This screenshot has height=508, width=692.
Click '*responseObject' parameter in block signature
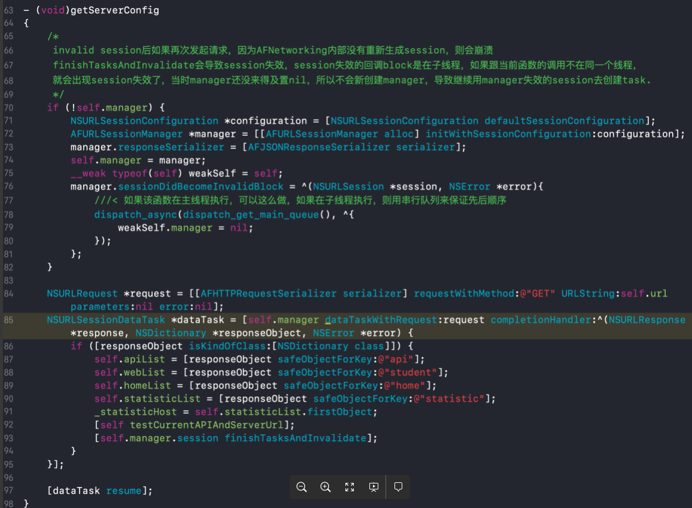point(256,333)
